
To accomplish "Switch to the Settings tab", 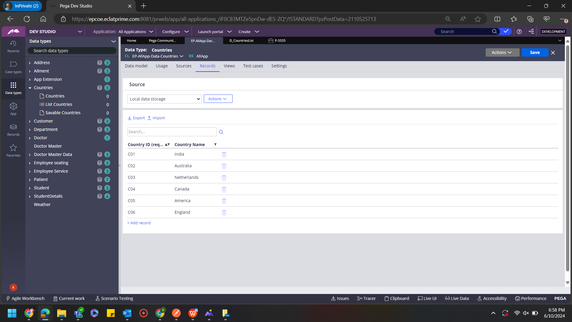I will (x=279, y=66).
